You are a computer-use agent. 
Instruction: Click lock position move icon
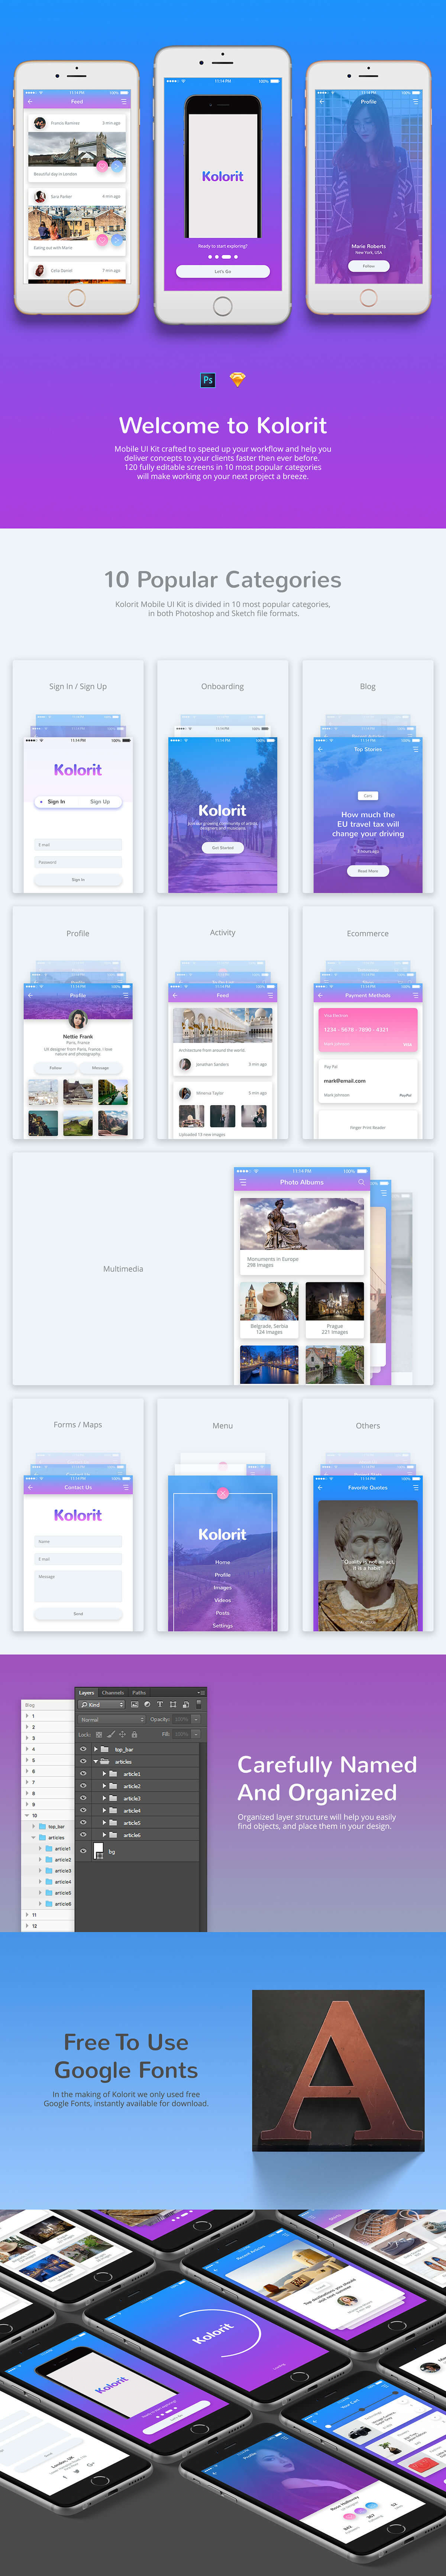coord(122,1734)
